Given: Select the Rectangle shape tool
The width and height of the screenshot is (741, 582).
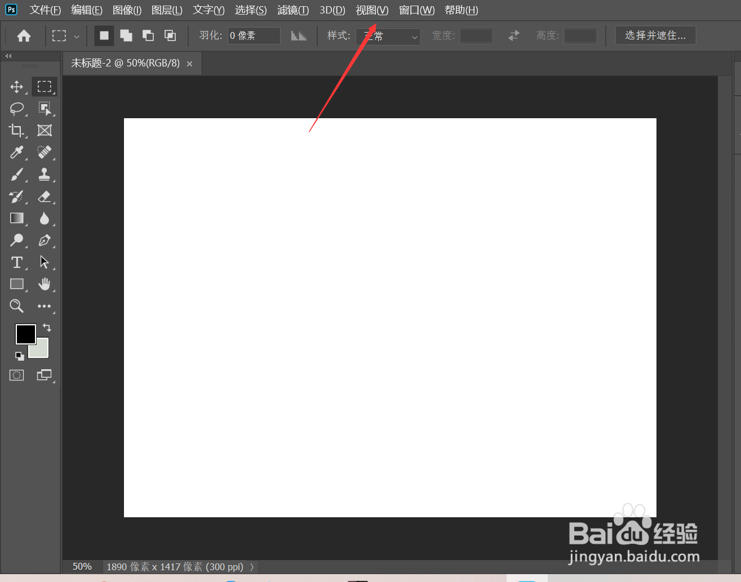Looking at the screenshot, I should click(17, 284).
